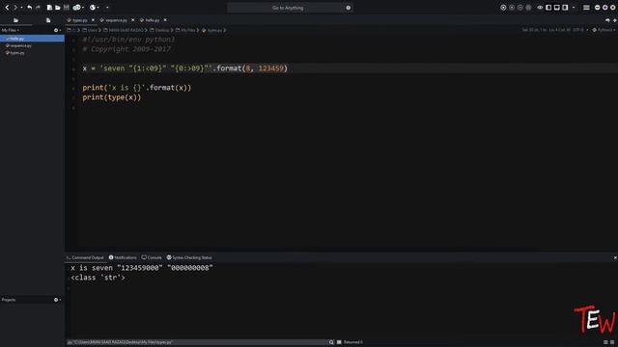Open the pane layout dropdown arrow
Viewport: 618px width, 347px height.
(x=574, y=8)
